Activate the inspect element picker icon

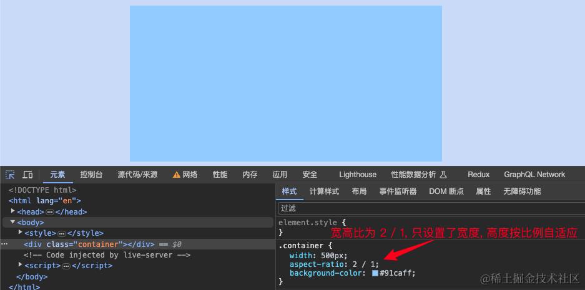(10, 175)
